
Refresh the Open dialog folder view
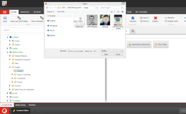[x=97, y=8]
